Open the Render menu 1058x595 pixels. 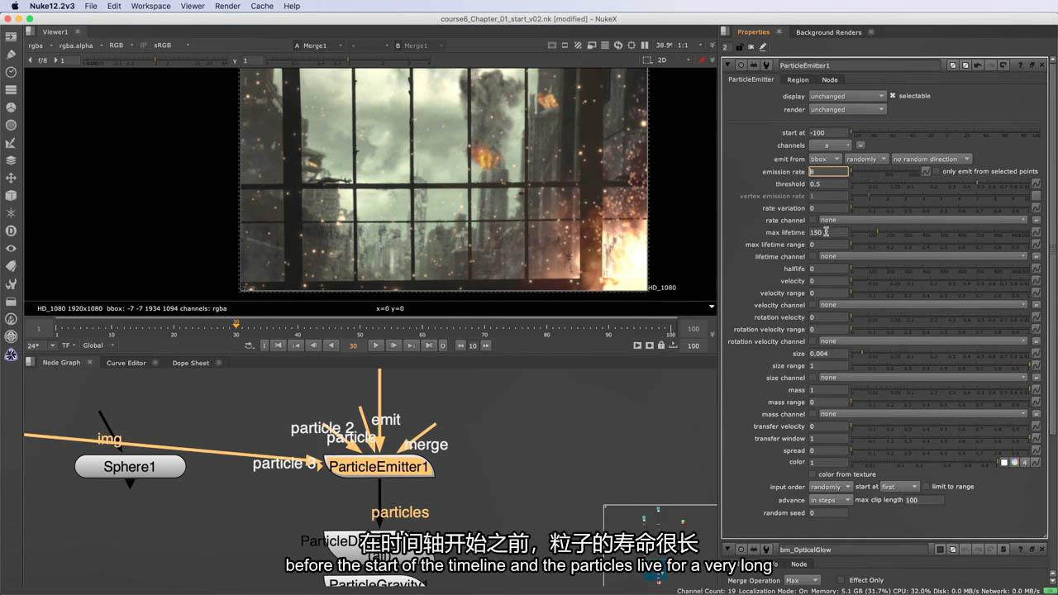point(227,6)
